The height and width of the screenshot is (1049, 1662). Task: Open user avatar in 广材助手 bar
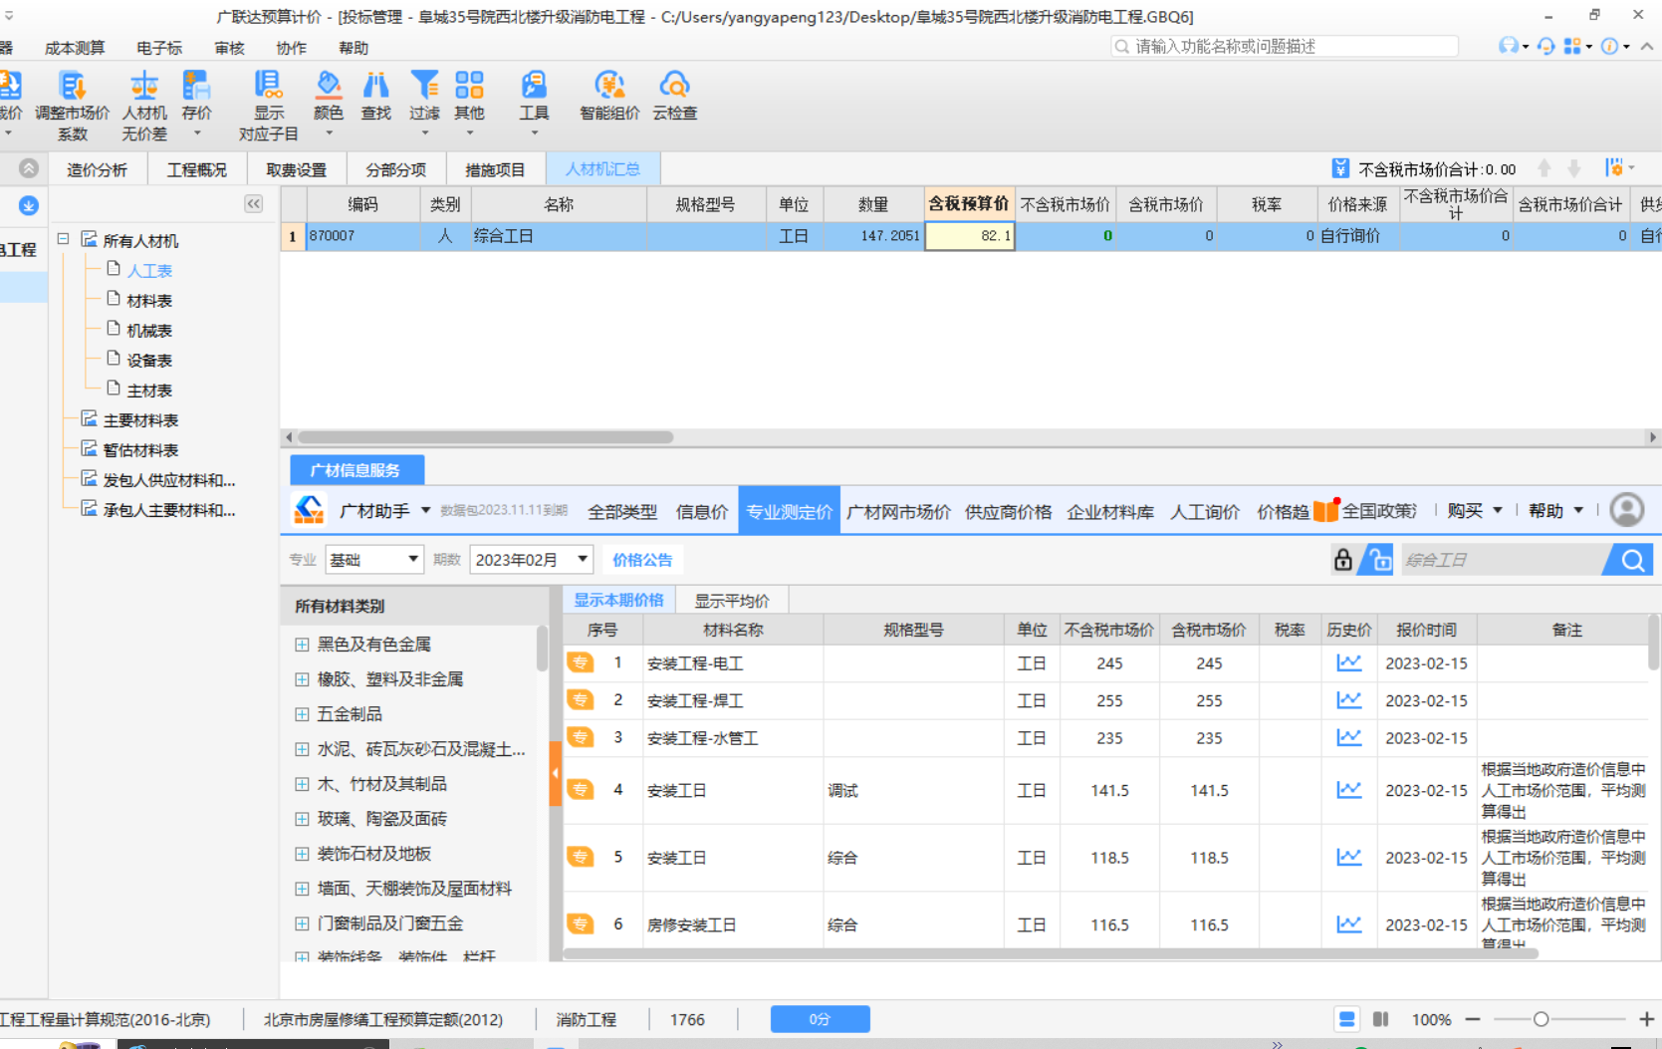(x=1627, y=510)
